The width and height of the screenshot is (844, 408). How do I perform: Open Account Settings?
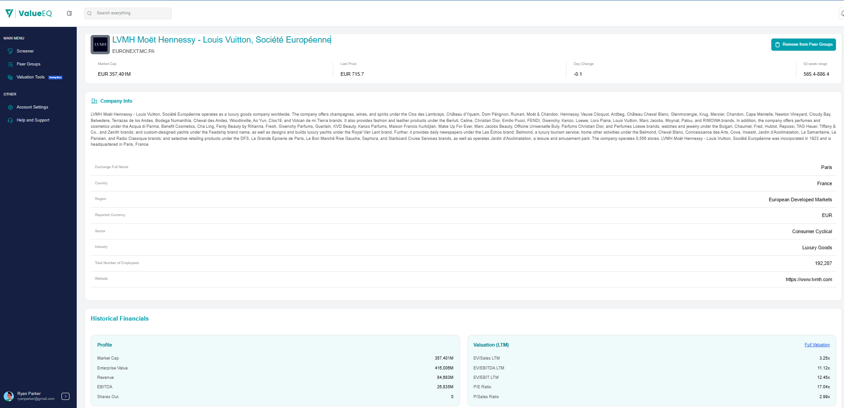(x=32, y=107)
